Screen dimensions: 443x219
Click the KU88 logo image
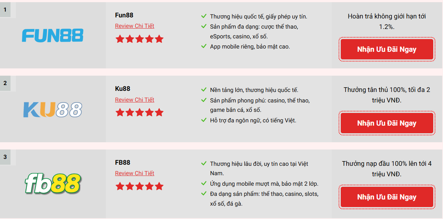point(53,110)
